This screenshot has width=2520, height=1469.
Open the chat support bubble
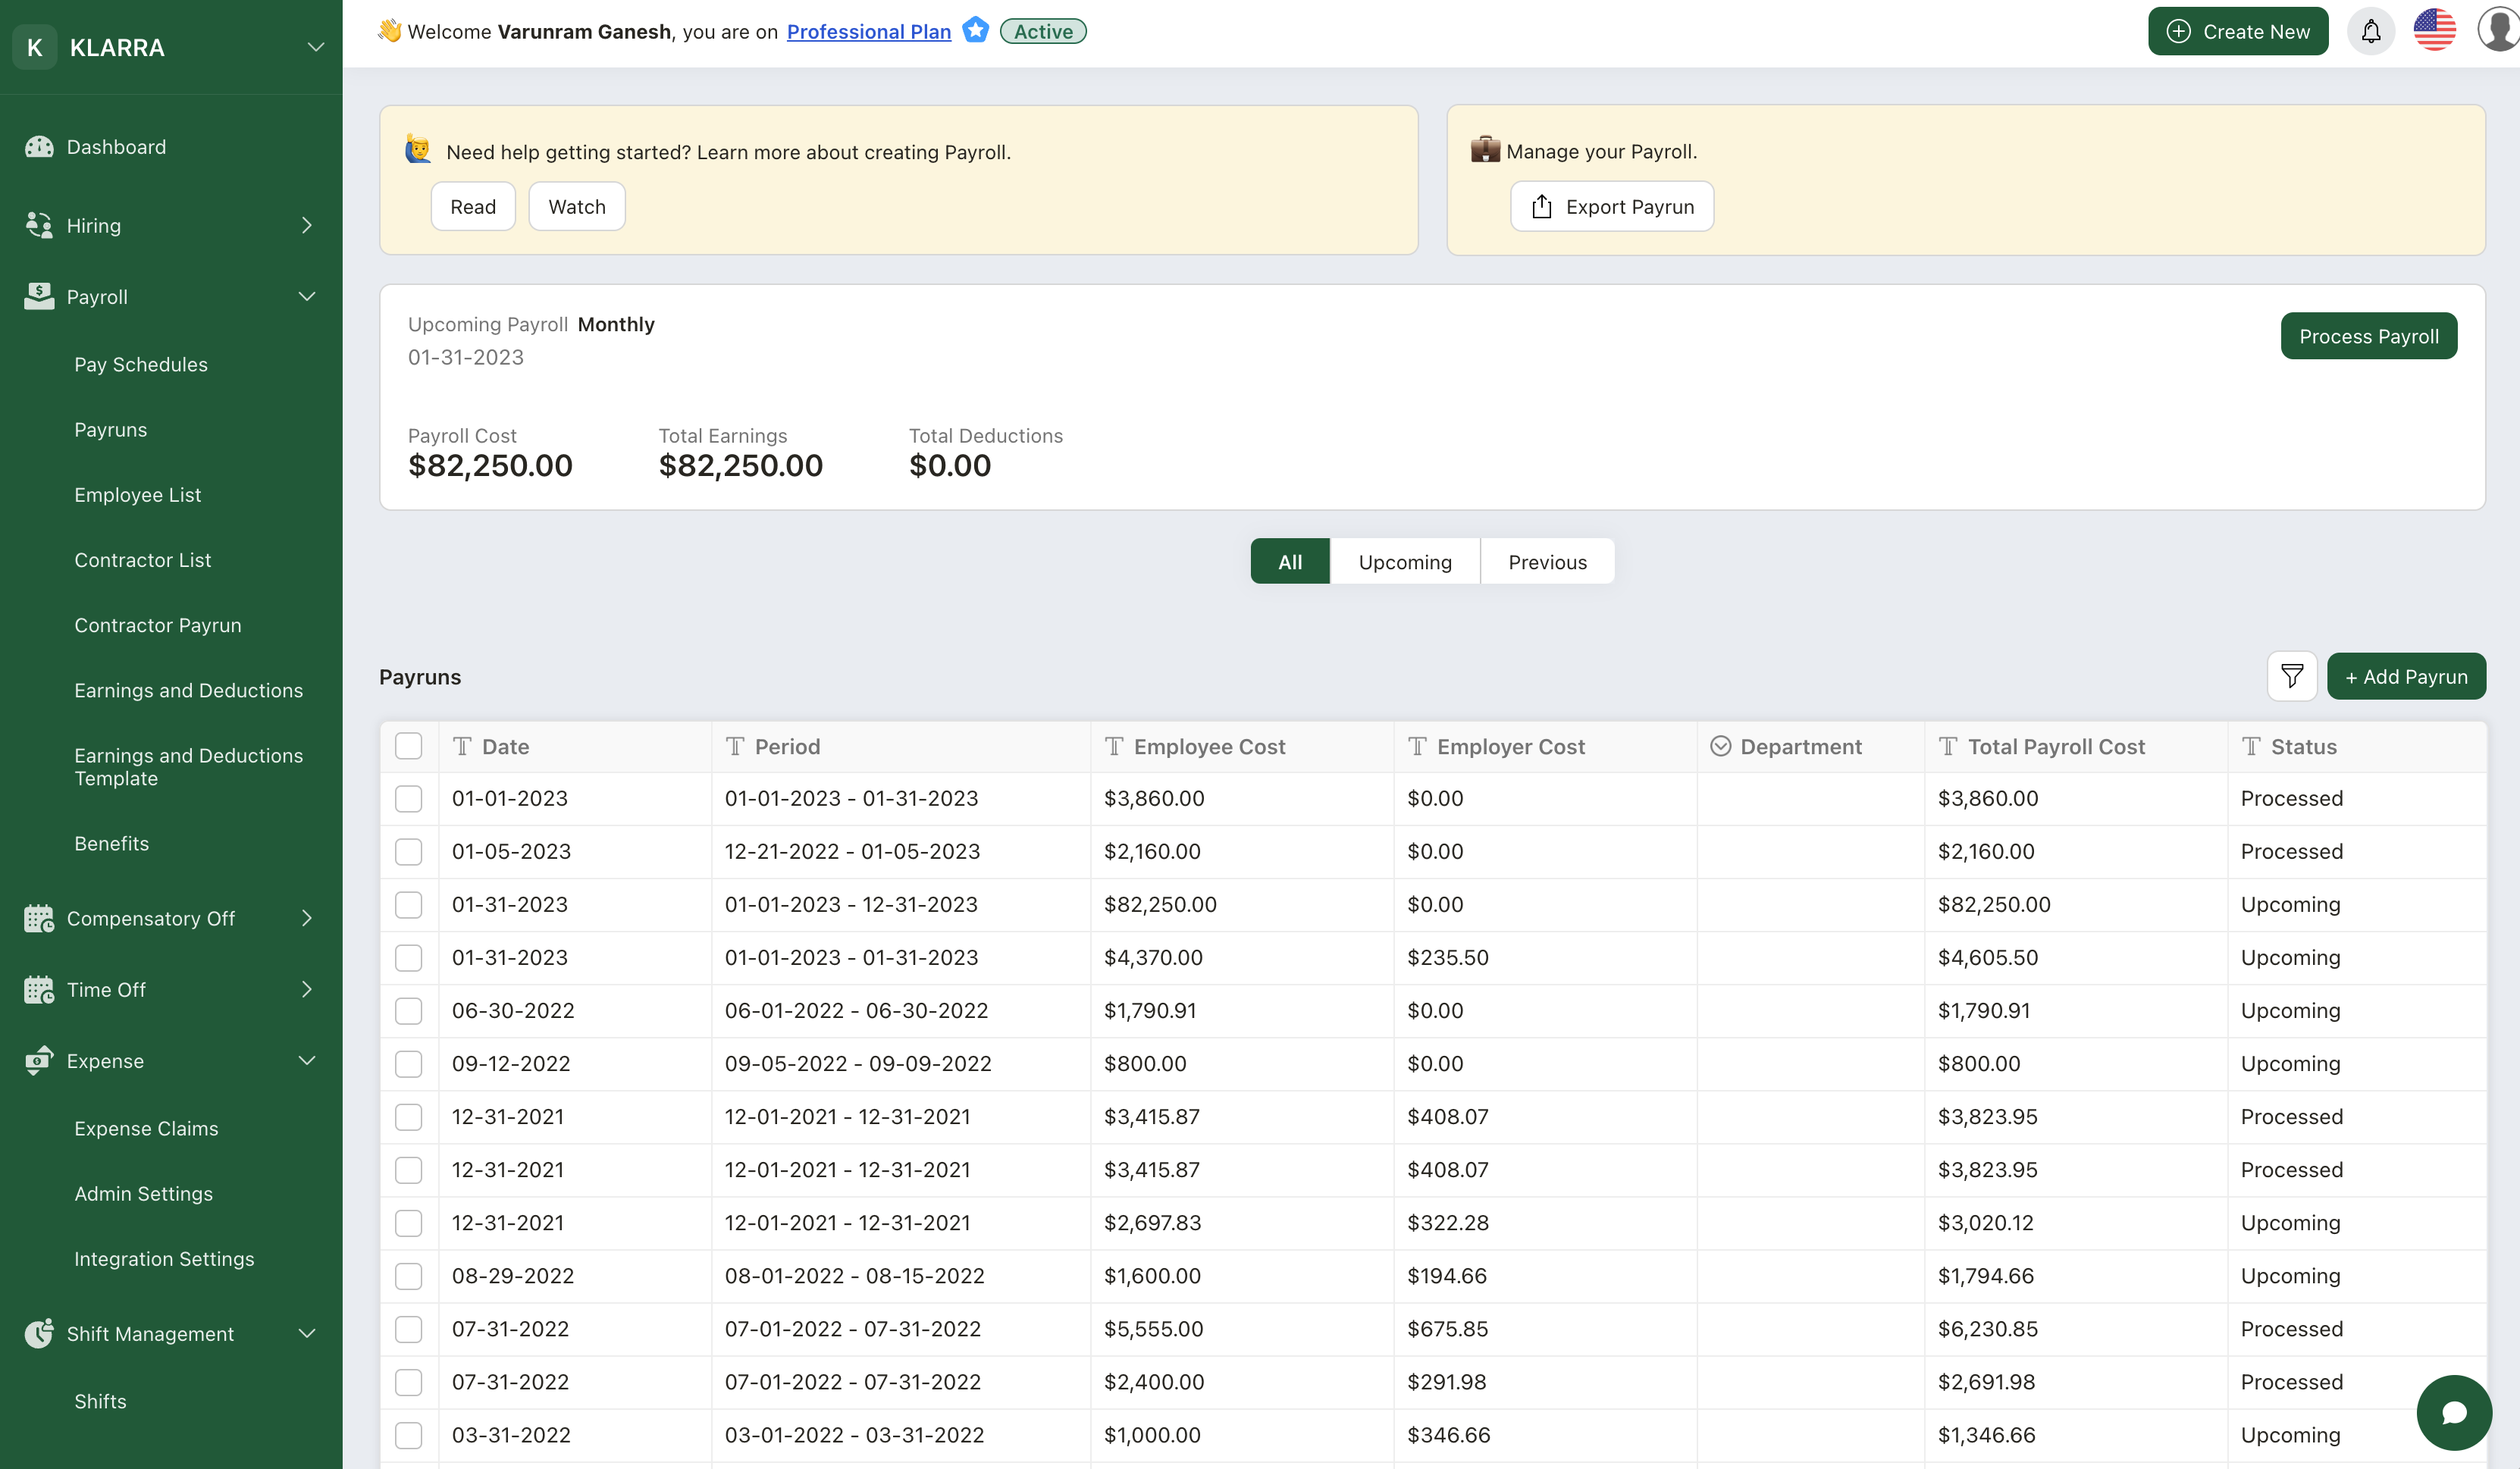2453,1412
